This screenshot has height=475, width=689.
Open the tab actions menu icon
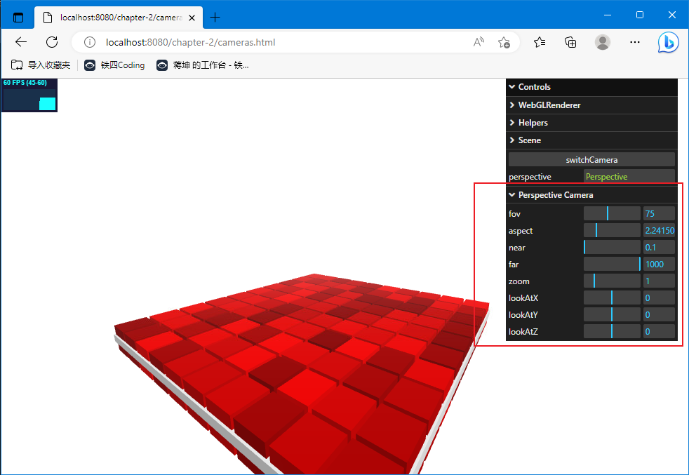click(18, 18)
